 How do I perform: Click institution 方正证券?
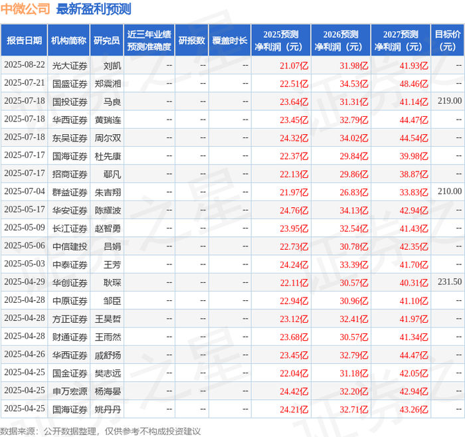tap(70, 319)
